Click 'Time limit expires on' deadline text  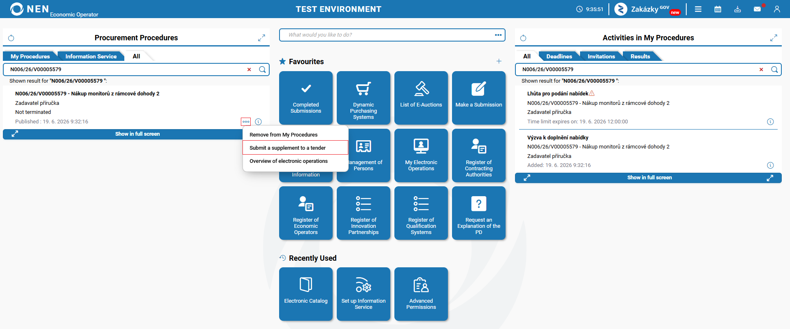pos(578,122)
